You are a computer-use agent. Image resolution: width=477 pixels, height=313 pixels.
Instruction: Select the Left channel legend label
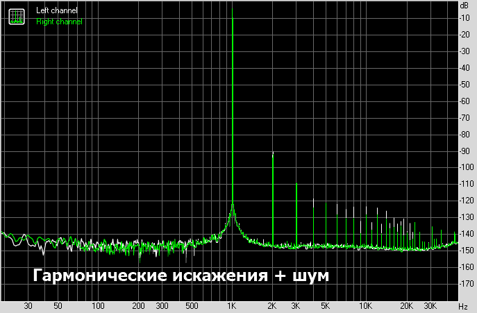(57, 10)
